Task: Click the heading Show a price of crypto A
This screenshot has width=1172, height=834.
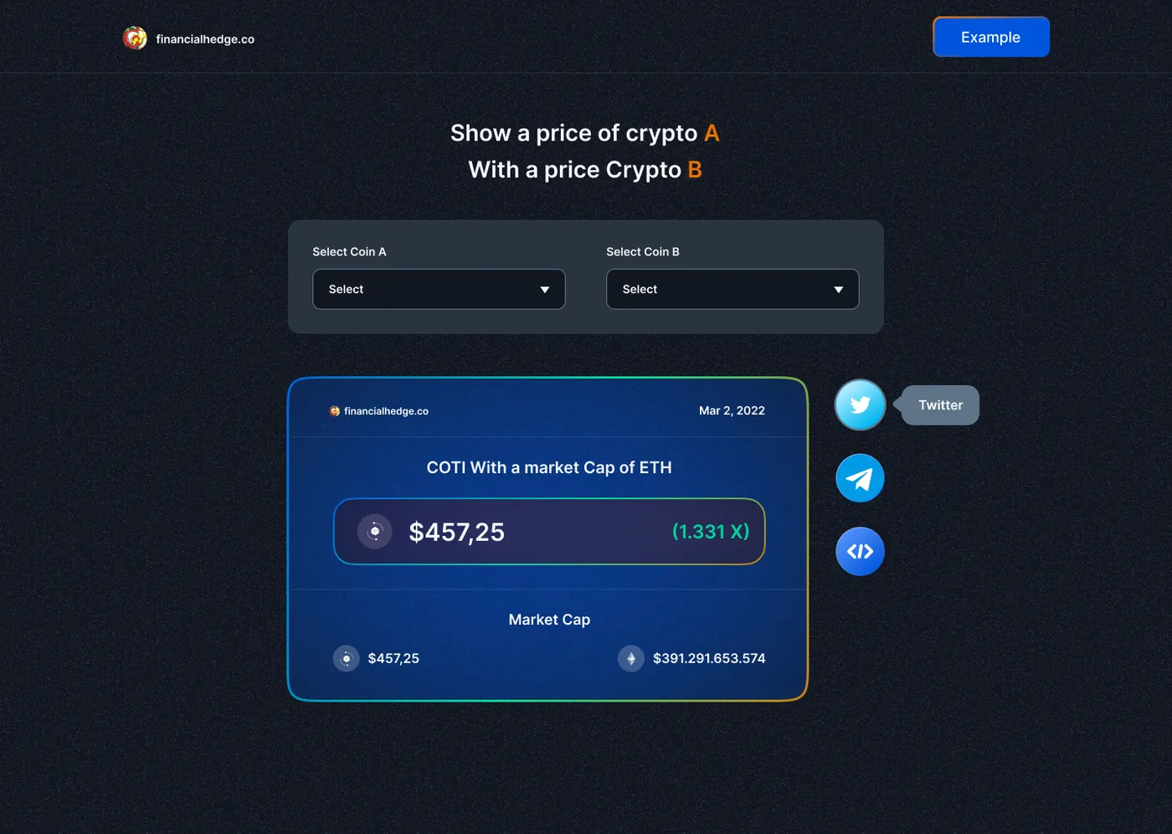Action: [585, 133]
